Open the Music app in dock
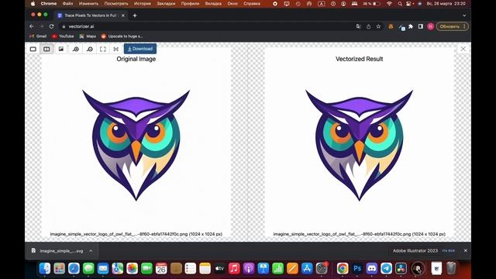 [x=234, y=269]
